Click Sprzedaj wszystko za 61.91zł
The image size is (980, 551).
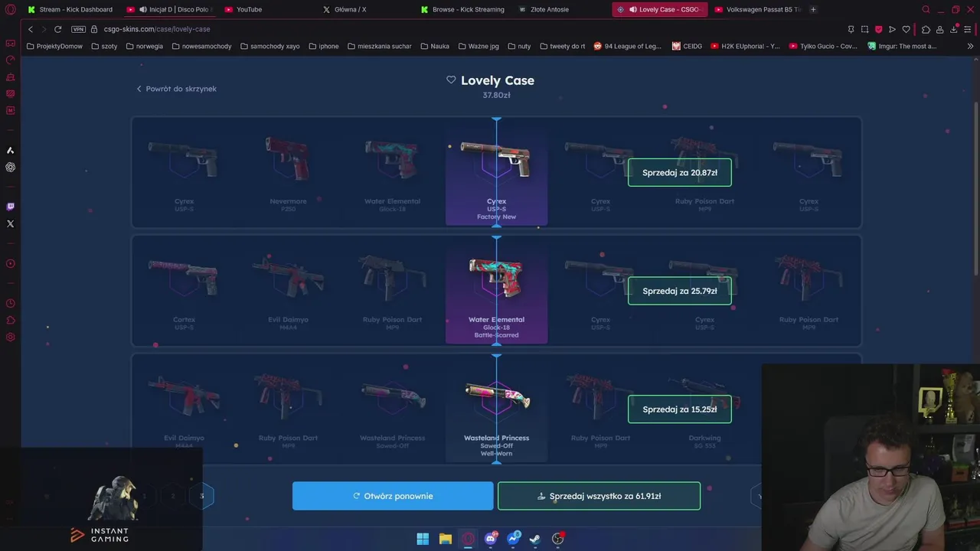pos(599,496)
